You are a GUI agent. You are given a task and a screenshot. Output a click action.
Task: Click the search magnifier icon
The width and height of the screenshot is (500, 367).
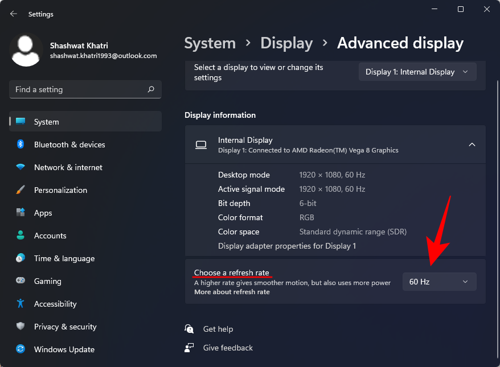click(151, 89)
